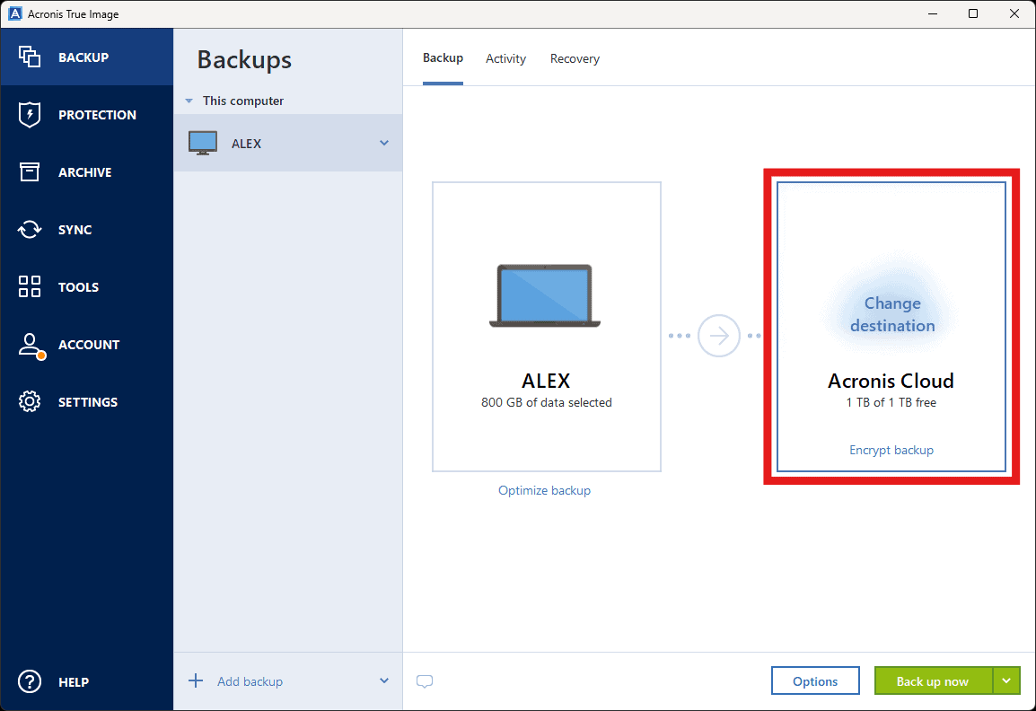Click the Help question mark icon
Screen dimensions: 1036x711
tap(30, 681)
